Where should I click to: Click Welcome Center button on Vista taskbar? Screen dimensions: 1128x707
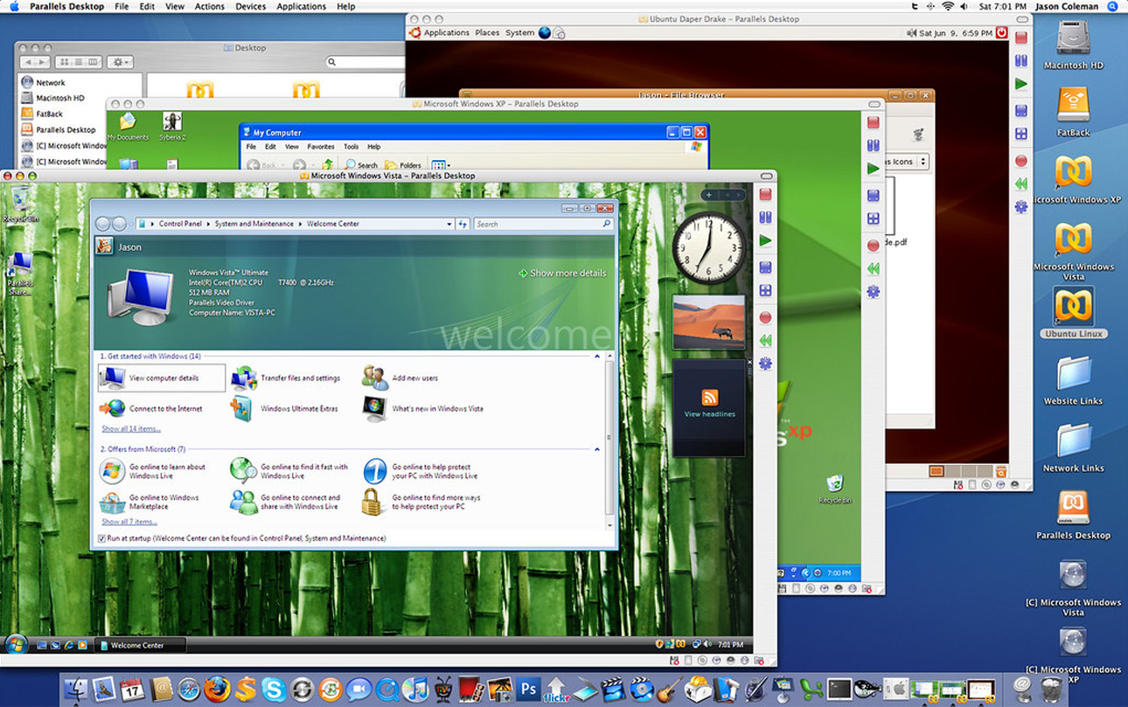(141, 645)
